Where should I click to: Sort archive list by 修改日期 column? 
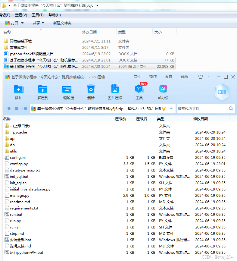point(200,119)
